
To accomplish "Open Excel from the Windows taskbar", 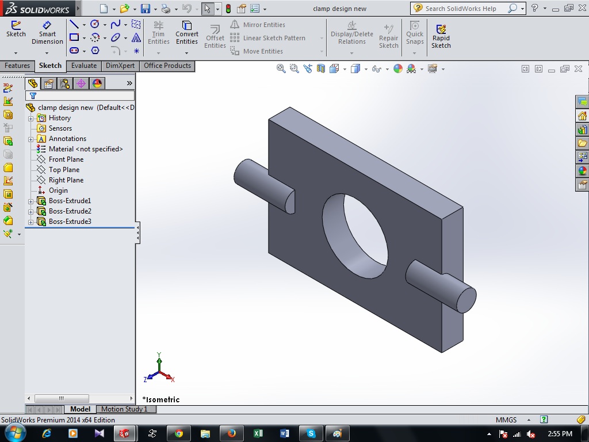I will click(258, 434).
